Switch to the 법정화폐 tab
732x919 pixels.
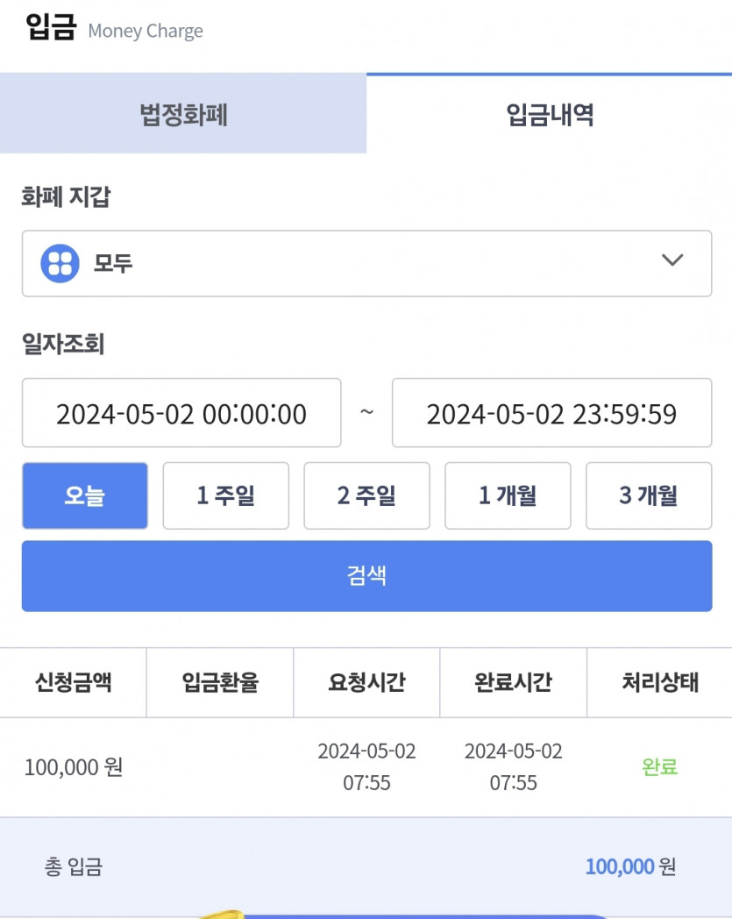click(x=183, y=114)
